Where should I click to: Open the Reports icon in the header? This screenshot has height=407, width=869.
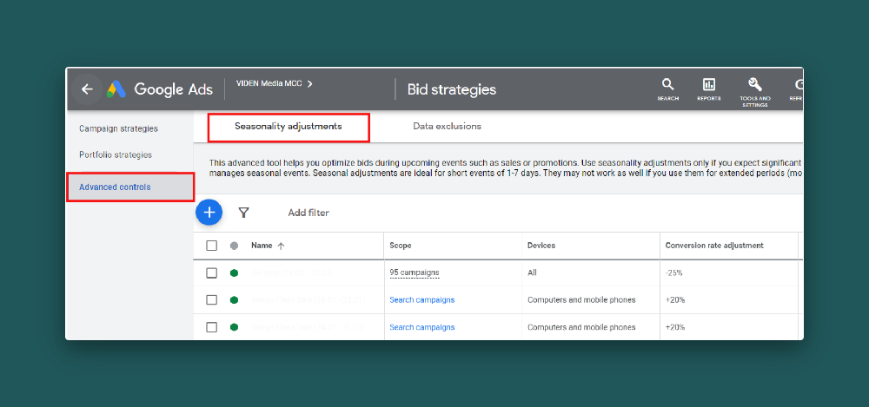(709, 89)
